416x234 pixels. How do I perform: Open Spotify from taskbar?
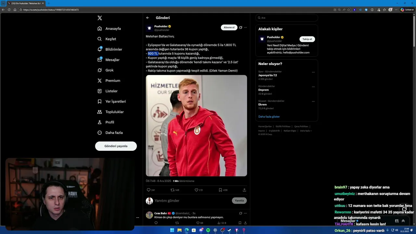click(x=208, y=230)
